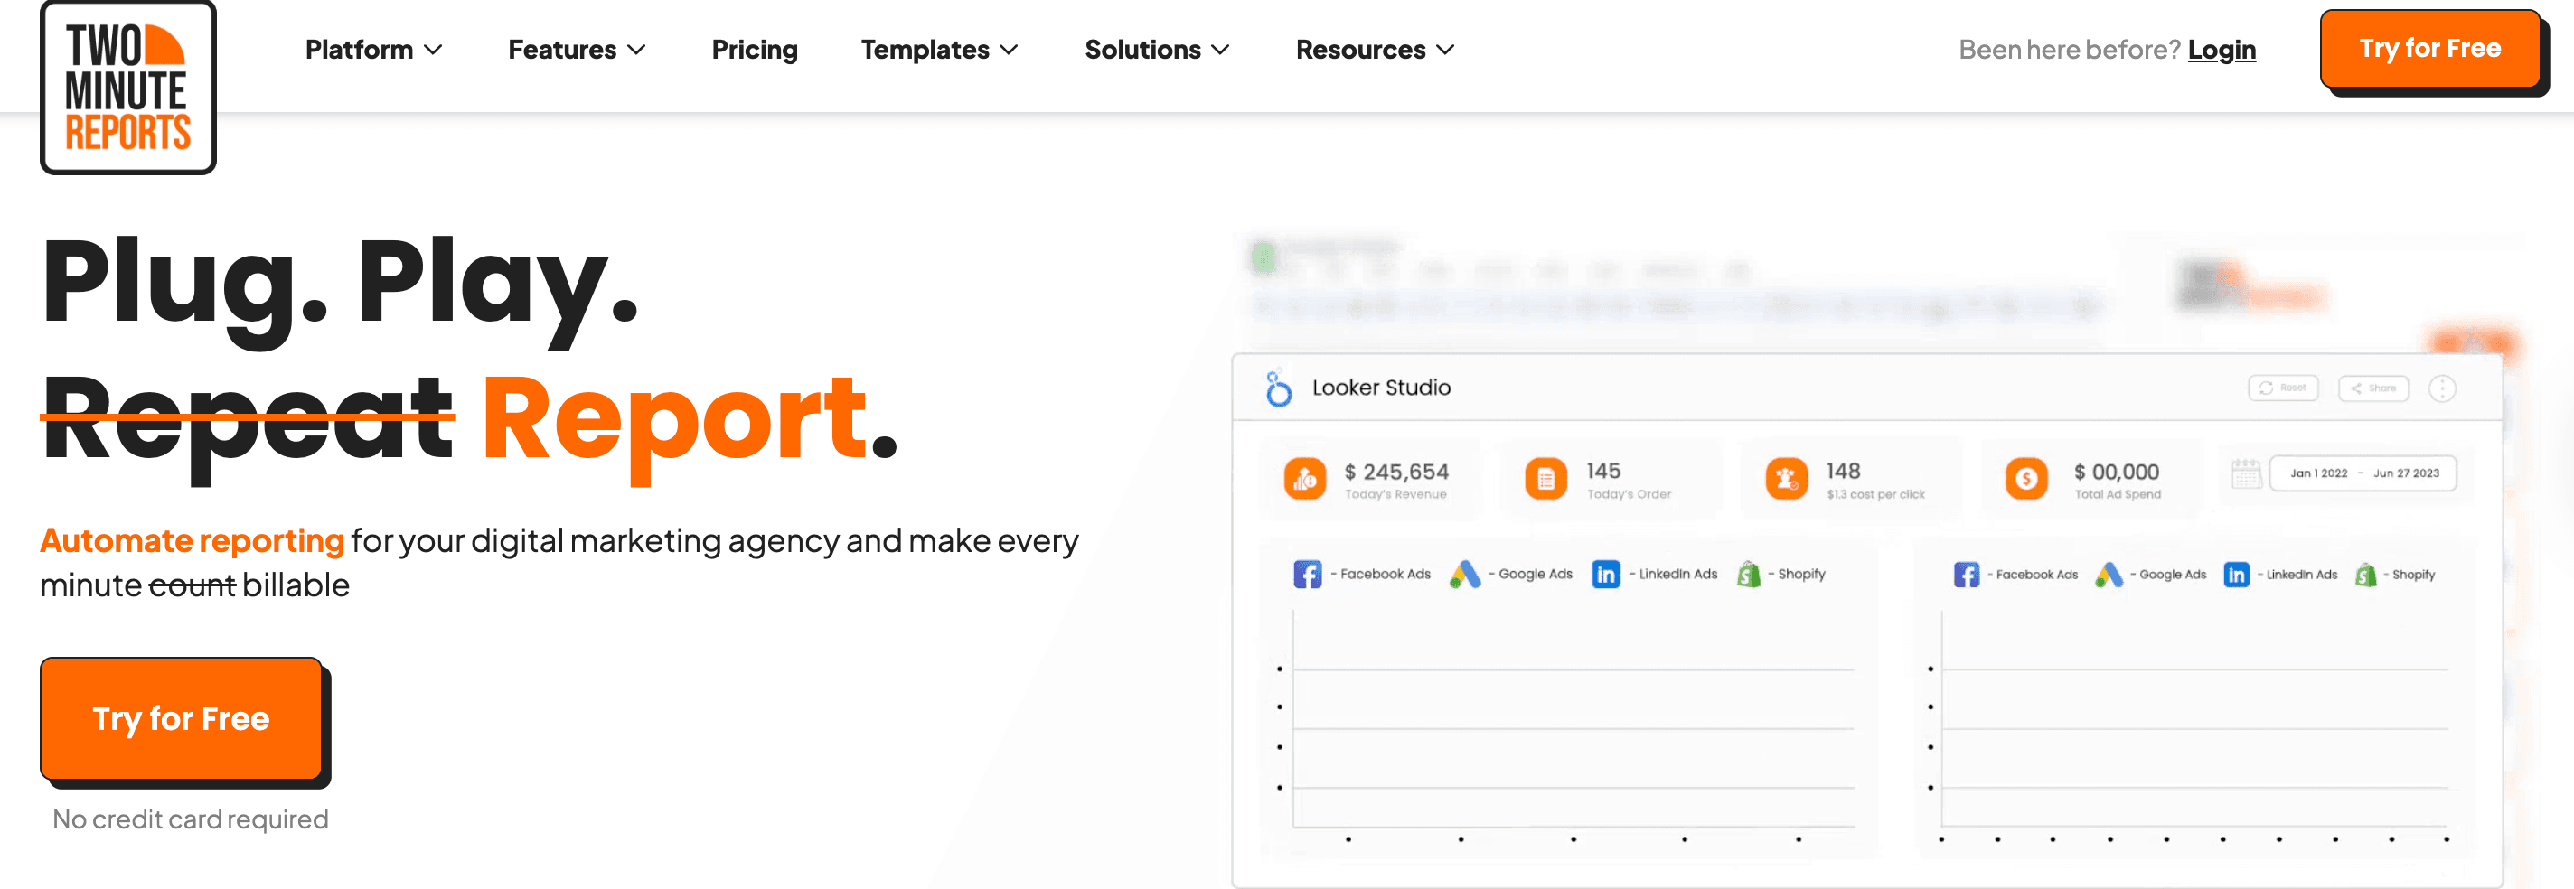Click the Total Ad Spend dollar icon
The image size is (2574, 889).
2025,480
